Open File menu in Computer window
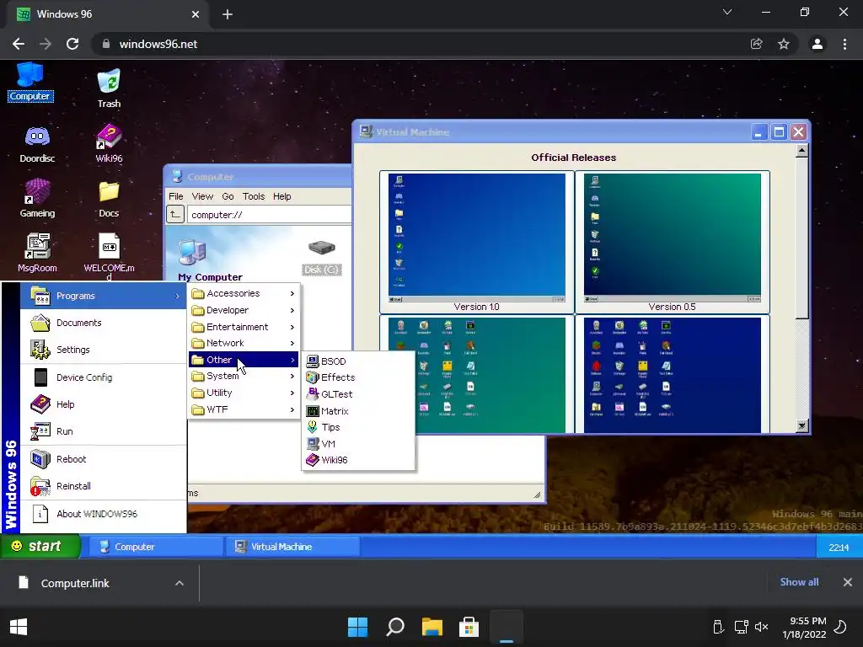The image size is (863, 647). tap(176, 196)
